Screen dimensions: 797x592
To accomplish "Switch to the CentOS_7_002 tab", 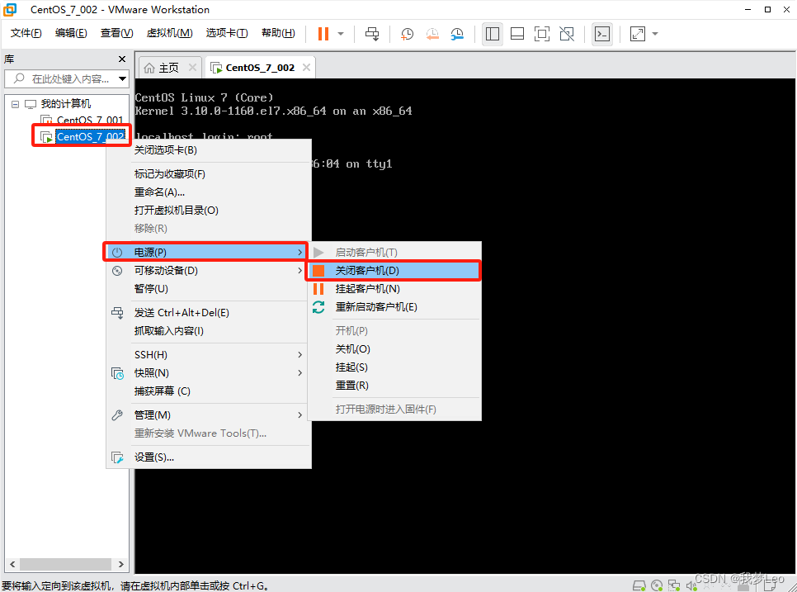I will [x=260, y=68].
